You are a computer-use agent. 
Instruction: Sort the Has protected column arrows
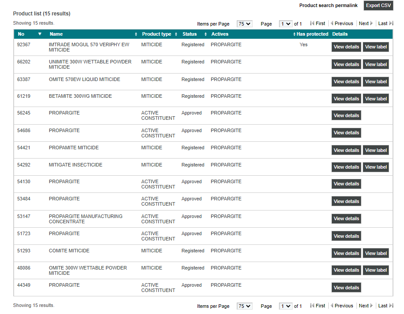coord(294,34)
